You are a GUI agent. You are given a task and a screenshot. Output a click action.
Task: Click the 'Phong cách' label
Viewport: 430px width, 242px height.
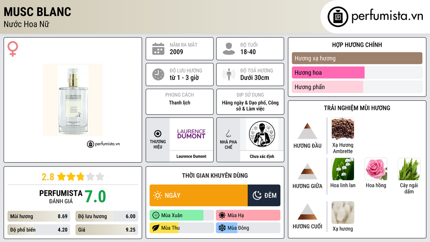pos(180,95)
